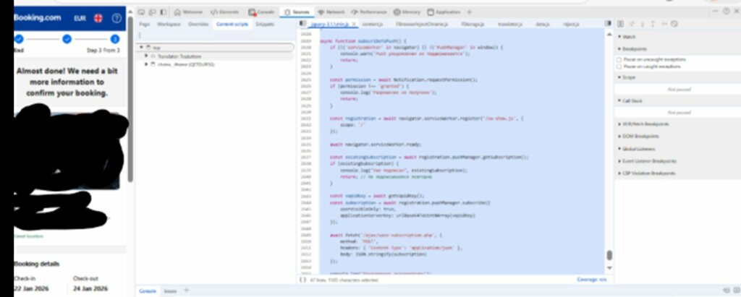Open the Overrides tab in Sources
The height and width of the screenshot is (297, 741).
pyautogui.click(x=198, y=24)
